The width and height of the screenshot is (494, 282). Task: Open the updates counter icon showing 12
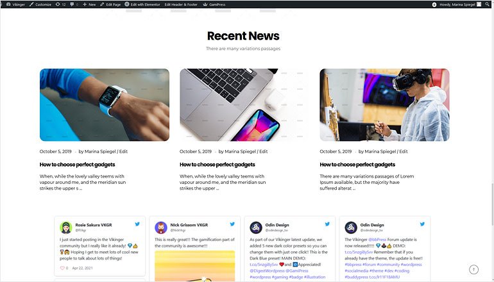60,4
